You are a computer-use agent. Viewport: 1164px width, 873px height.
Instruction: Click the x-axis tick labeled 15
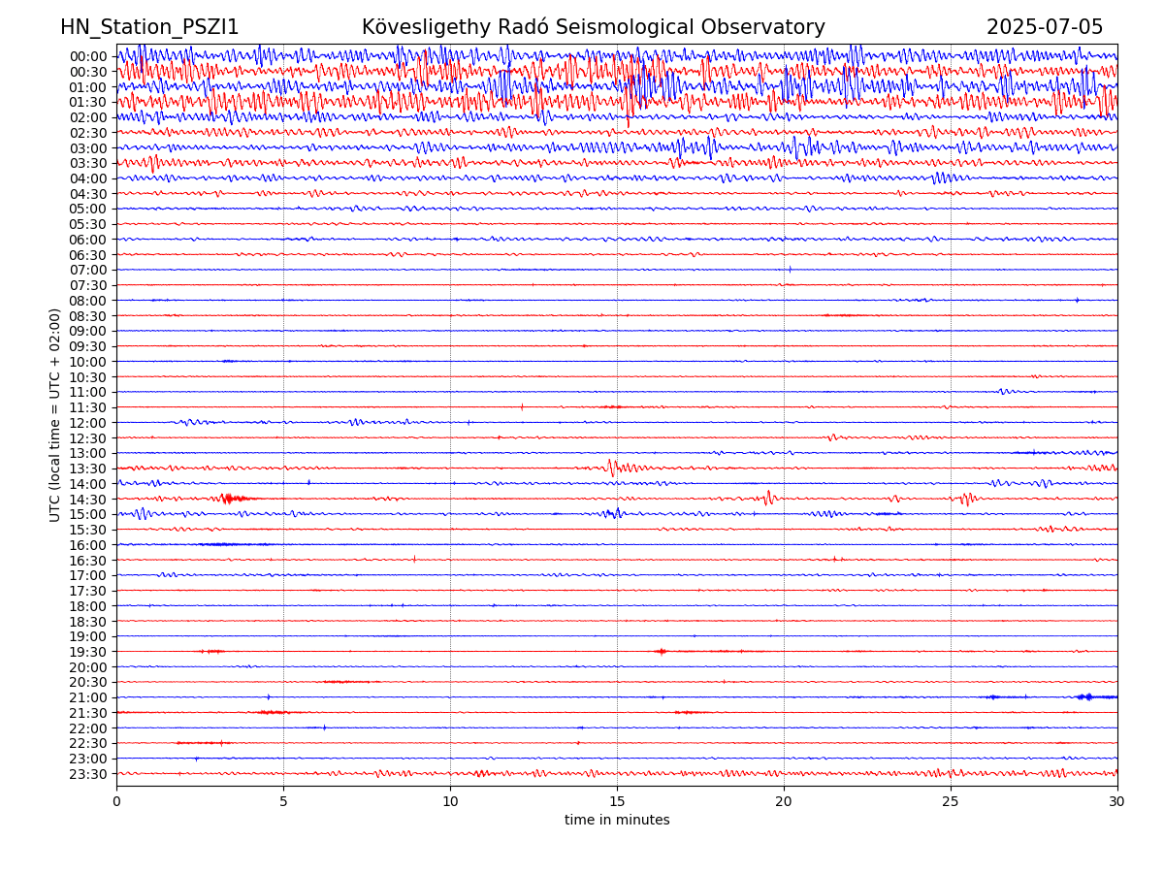tap(617, 802)
